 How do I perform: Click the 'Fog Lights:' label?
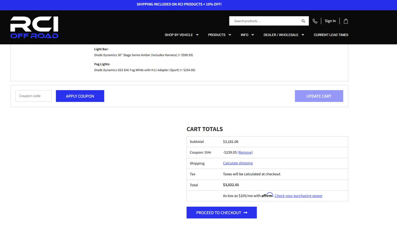pyautogui.click(x=102, y=64)
